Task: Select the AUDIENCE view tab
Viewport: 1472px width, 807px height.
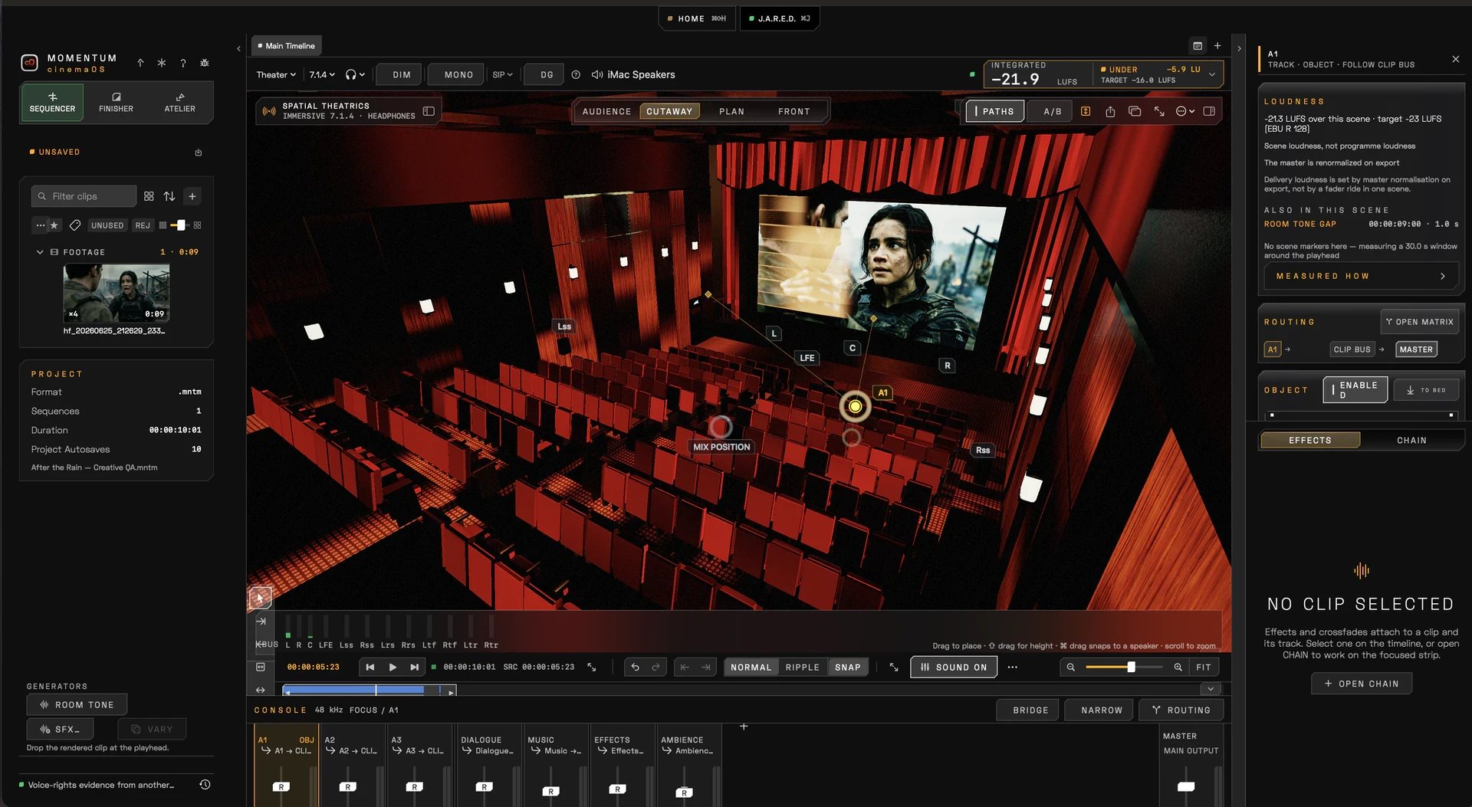Action: coord(606,111)
